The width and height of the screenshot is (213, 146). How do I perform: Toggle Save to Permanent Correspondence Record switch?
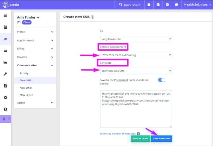pos(161,80)
